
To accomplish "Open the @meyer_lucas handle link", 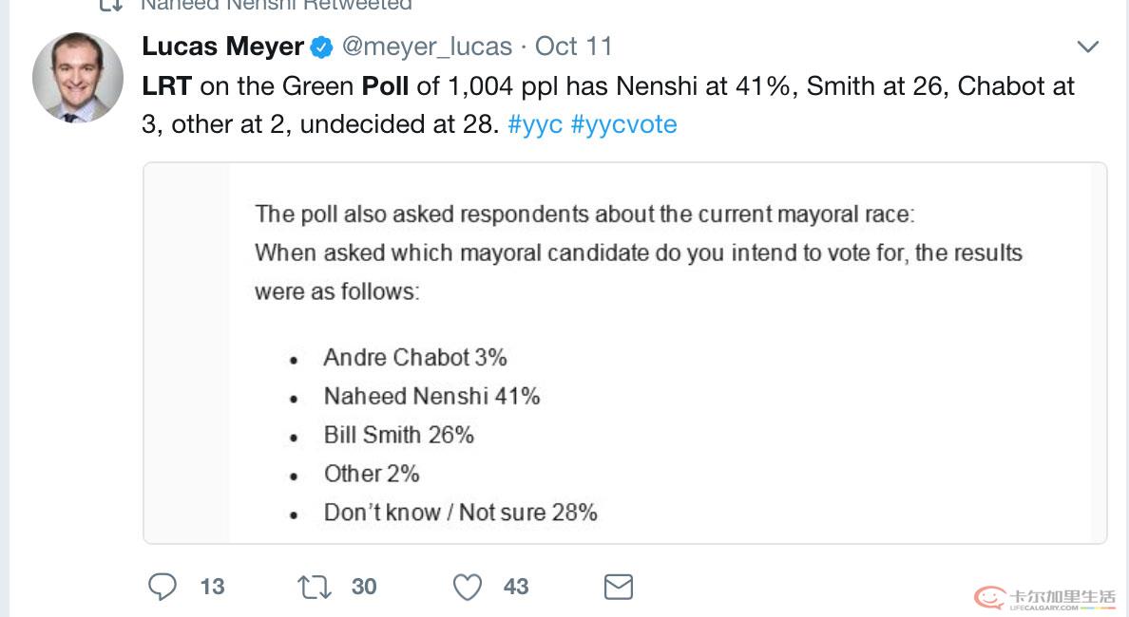I will [426, 46].
